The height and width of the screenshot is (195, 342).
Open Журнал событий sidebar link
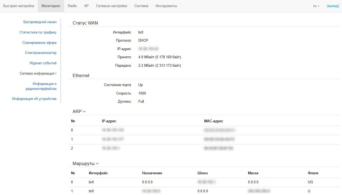pyautogui.click(x=43, y=63)
